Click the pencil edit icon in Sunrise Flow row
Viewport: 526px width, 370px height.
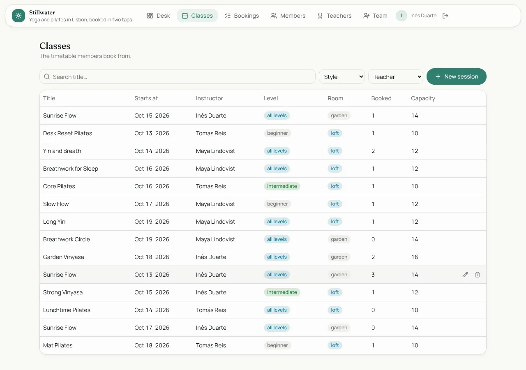pos(465,275)
